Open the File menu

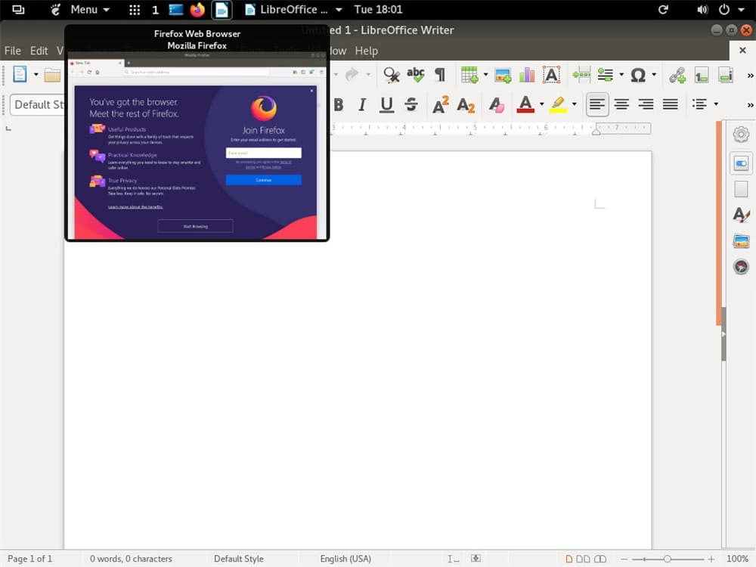[x=13, y=51]
